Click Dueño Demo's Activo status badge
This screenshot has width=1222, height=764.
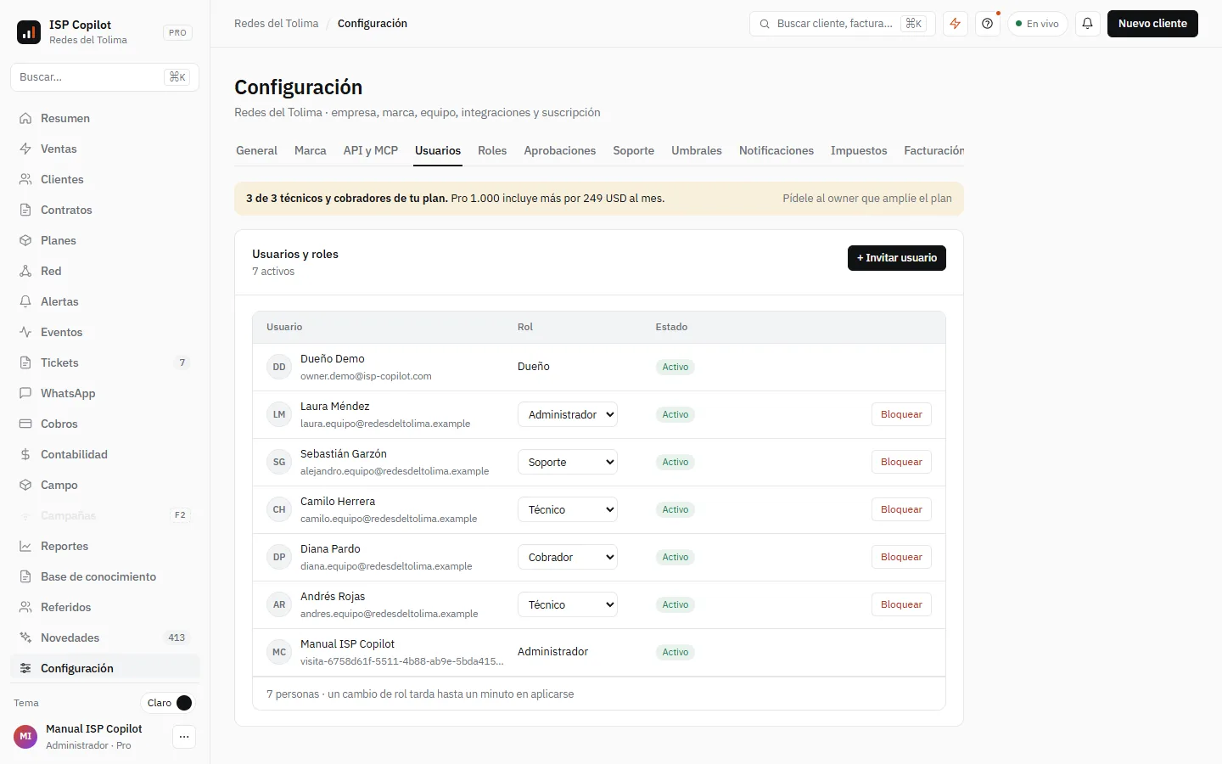(x=675, y=367)
